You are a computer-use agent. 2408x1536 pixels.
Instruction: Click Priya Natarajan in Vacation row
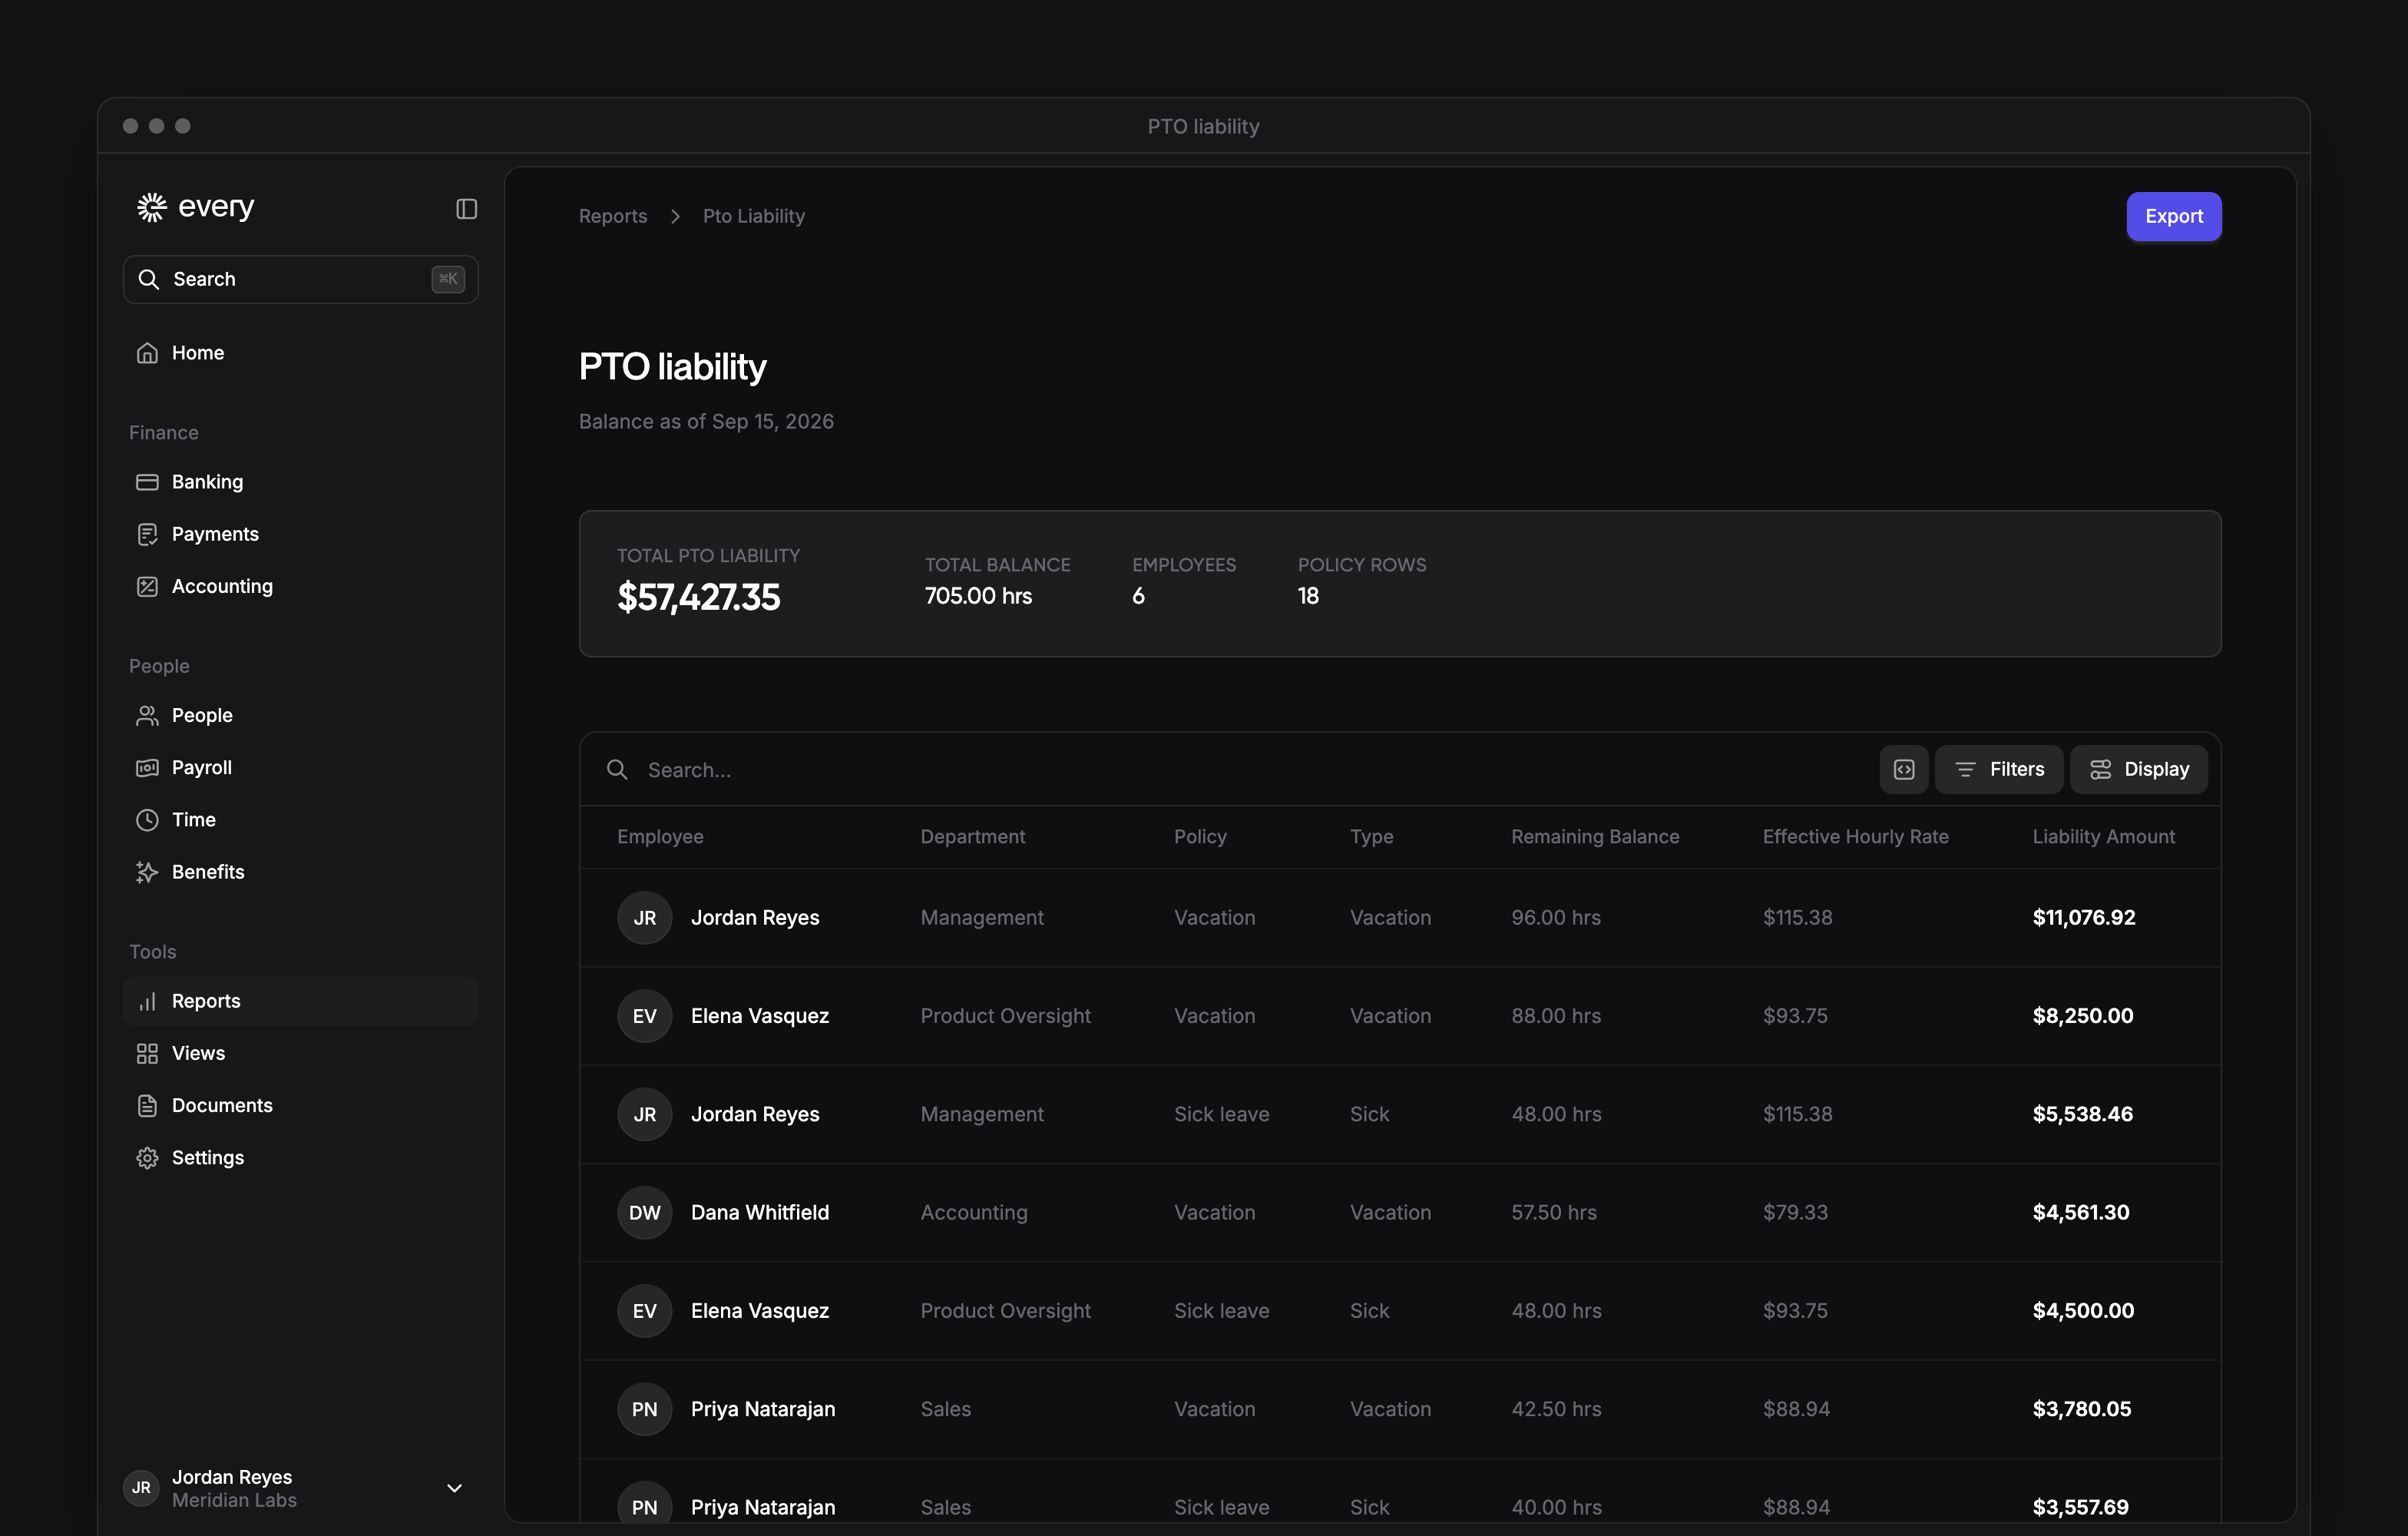[762, 1409]
